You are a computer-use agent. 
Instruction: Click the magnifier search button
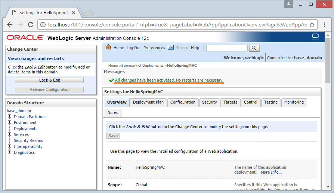point(254,48)
